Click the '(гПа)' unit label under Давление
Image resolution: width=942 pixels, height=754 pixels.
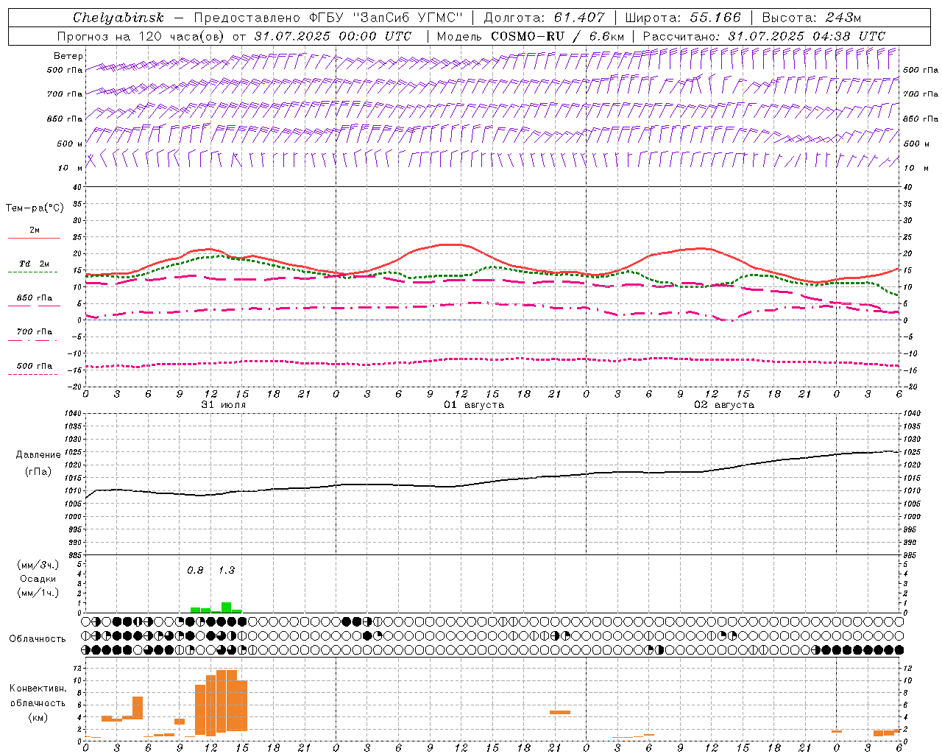[x=38, y=472]
